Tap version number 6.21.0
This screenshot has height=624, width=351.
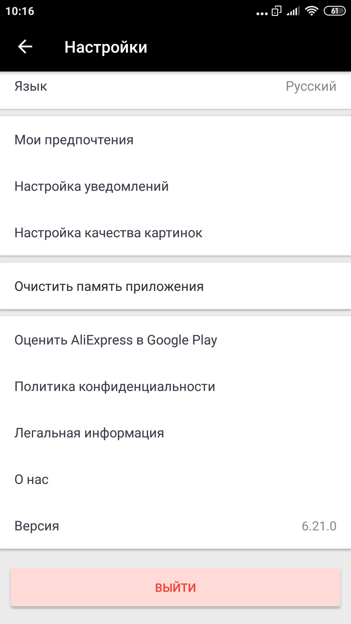pos(319,526)
